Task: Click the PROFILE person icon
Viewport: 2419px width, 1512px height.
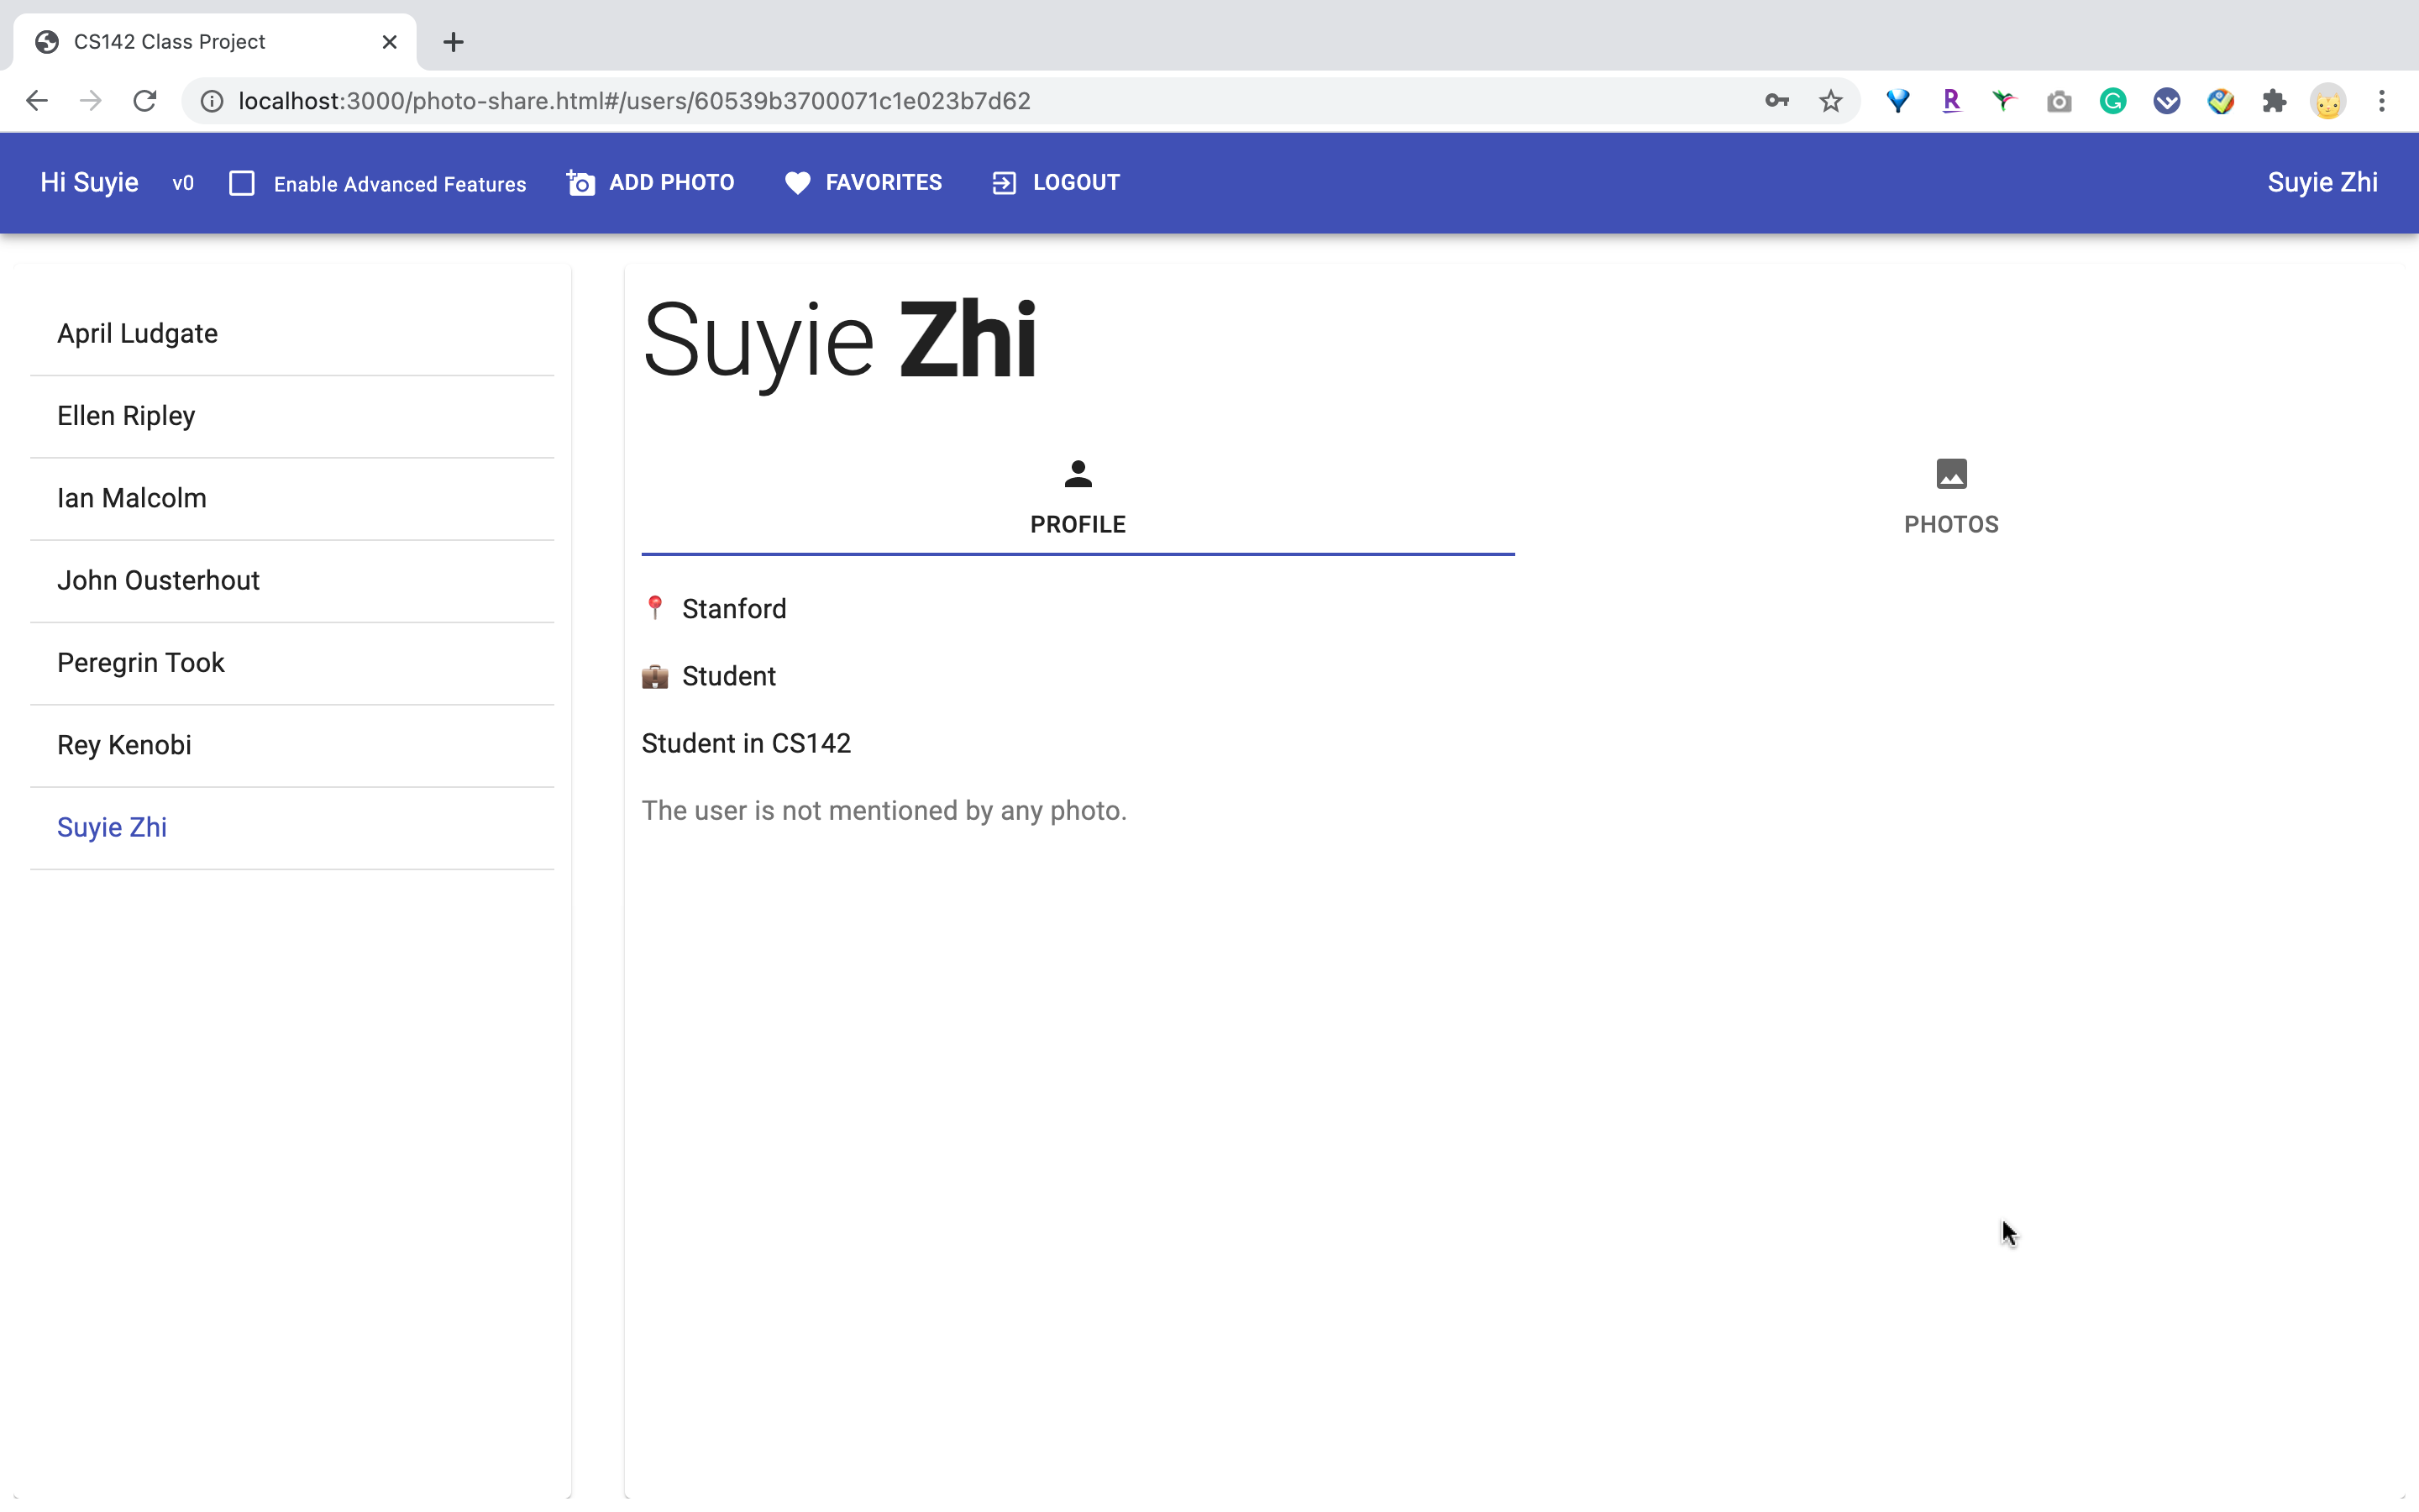Action: click(1076, 474)
